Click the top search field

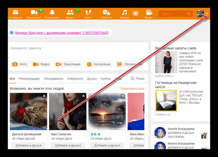click(x=175, y=13)
